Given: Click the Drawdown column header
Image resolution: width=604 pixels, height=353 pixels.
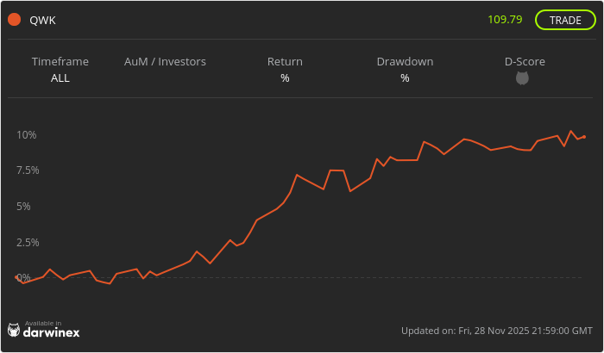Looking at the screenshot, I should point(405,62).
